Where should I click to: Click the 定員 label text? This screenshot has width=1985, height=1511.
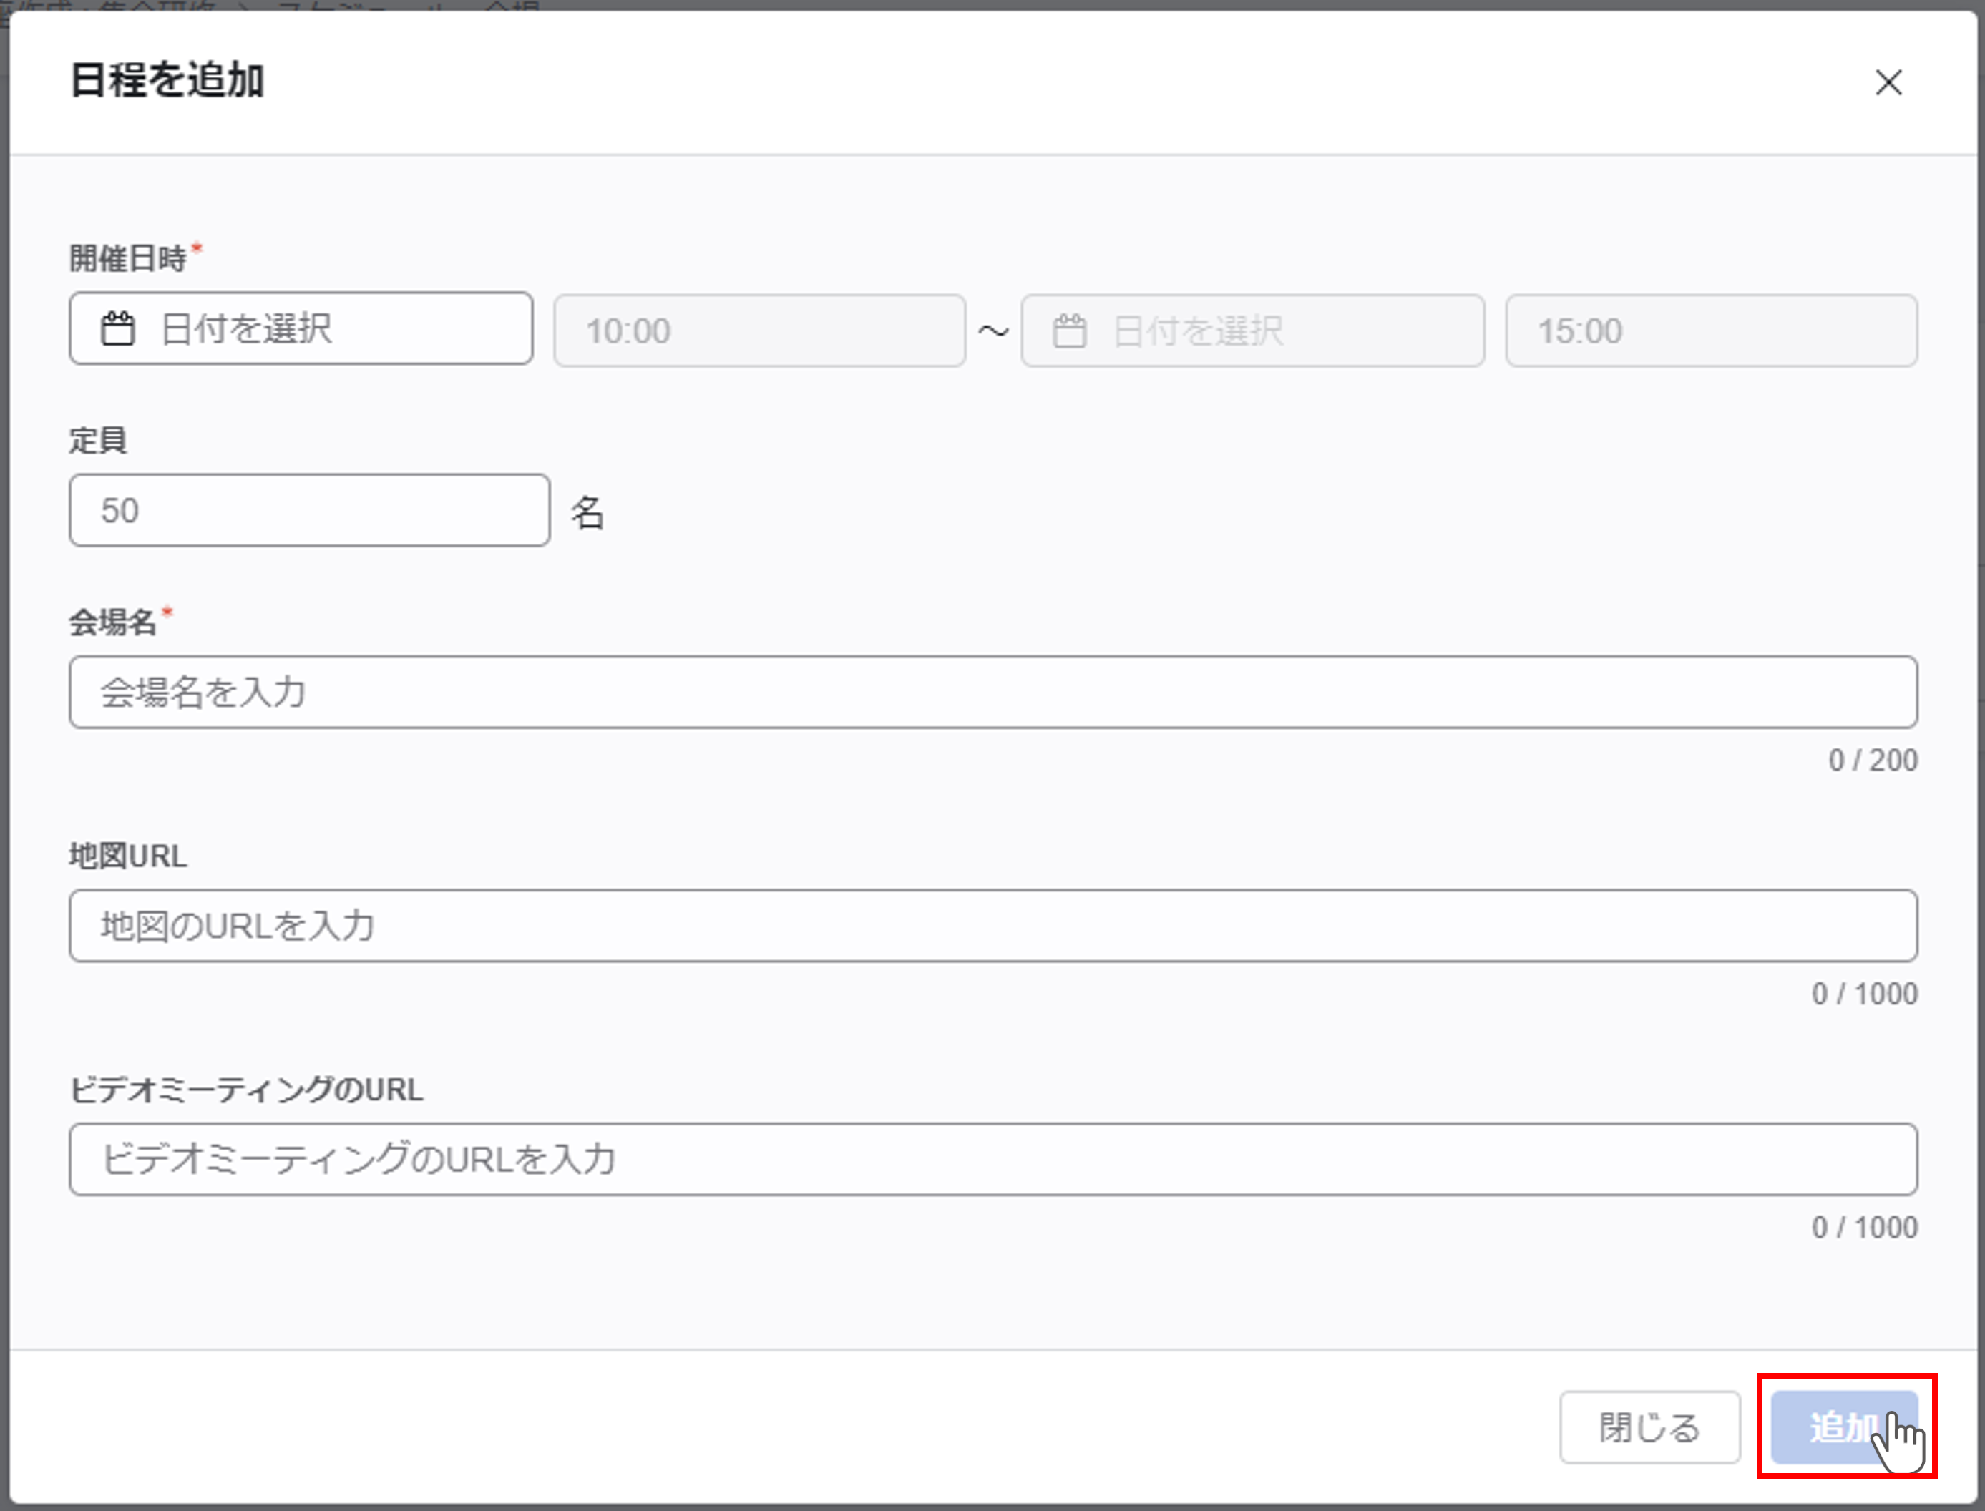98,441
